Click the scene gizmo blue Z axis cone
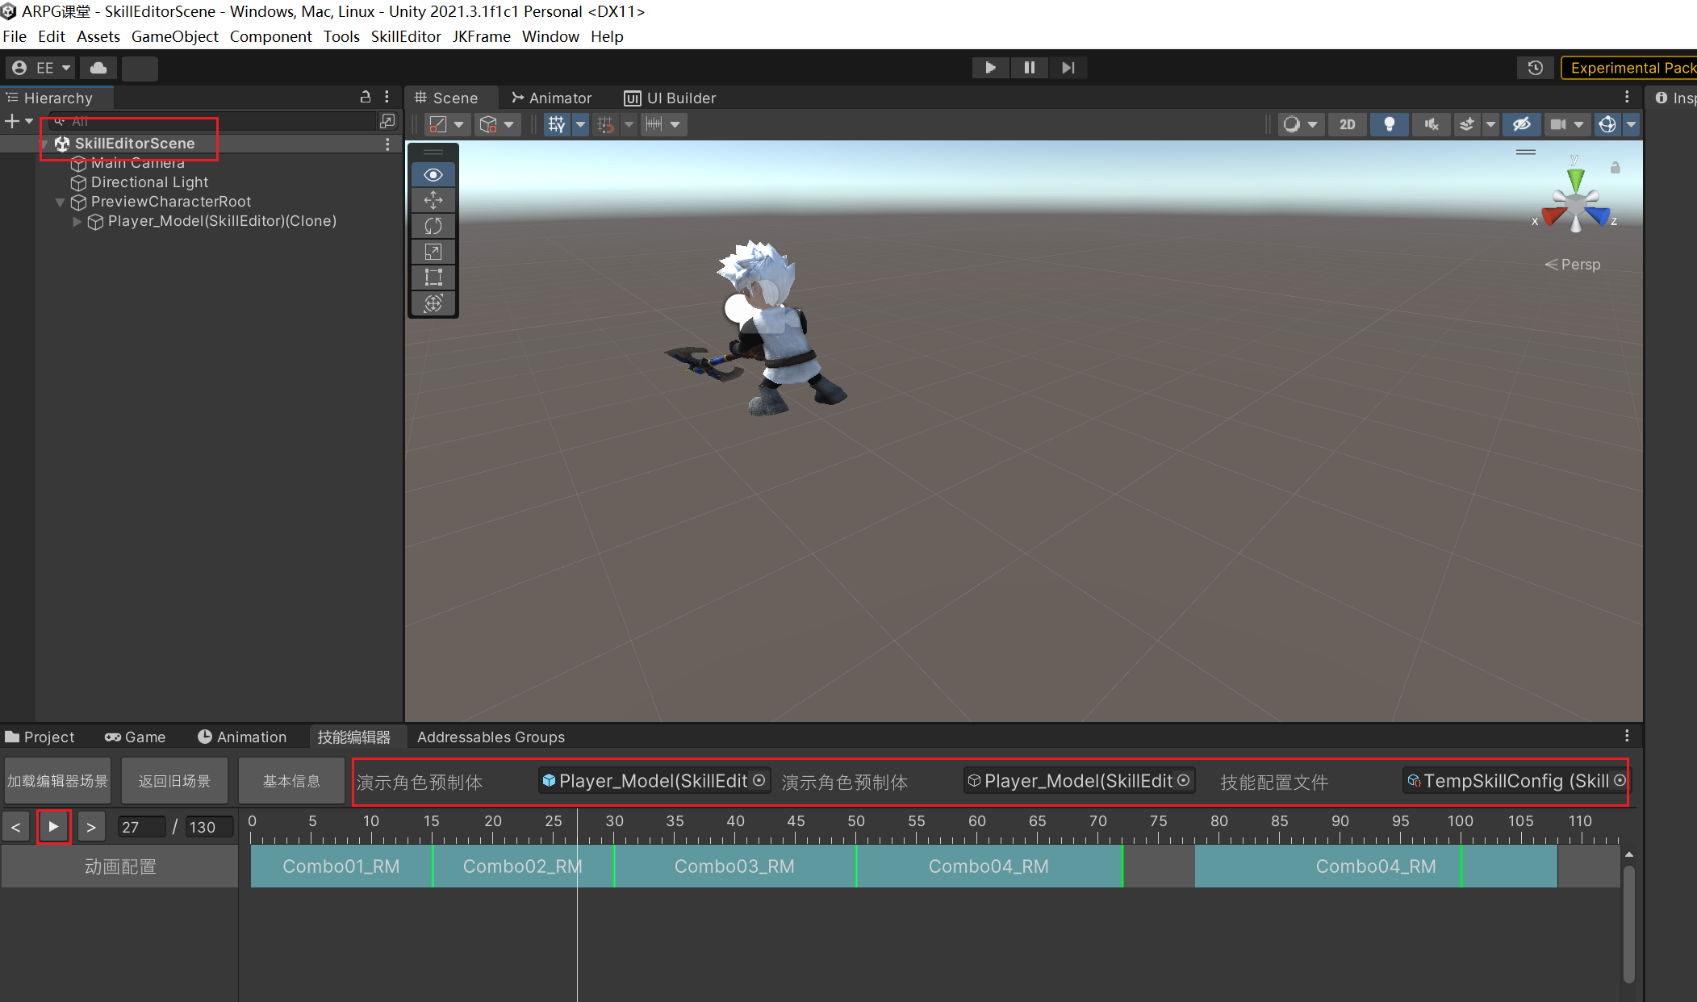The width and height of the screenshot is (1697, 1002). pos(1599,215)
